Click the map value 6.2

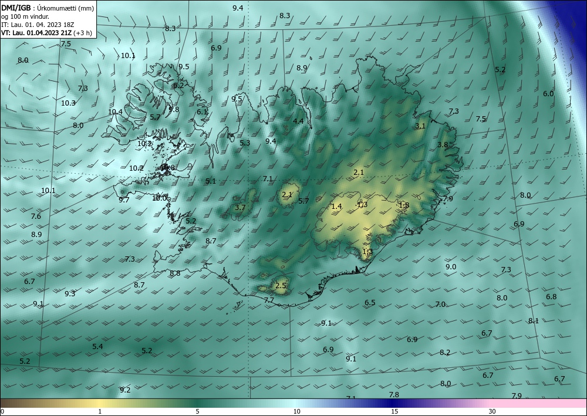[x=178, y=85]
